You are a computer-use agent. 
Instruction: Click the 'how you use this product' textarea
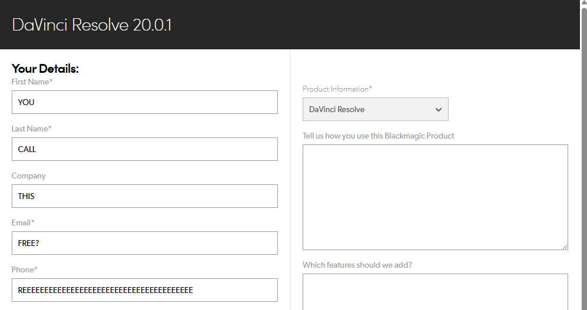(435, 197)
